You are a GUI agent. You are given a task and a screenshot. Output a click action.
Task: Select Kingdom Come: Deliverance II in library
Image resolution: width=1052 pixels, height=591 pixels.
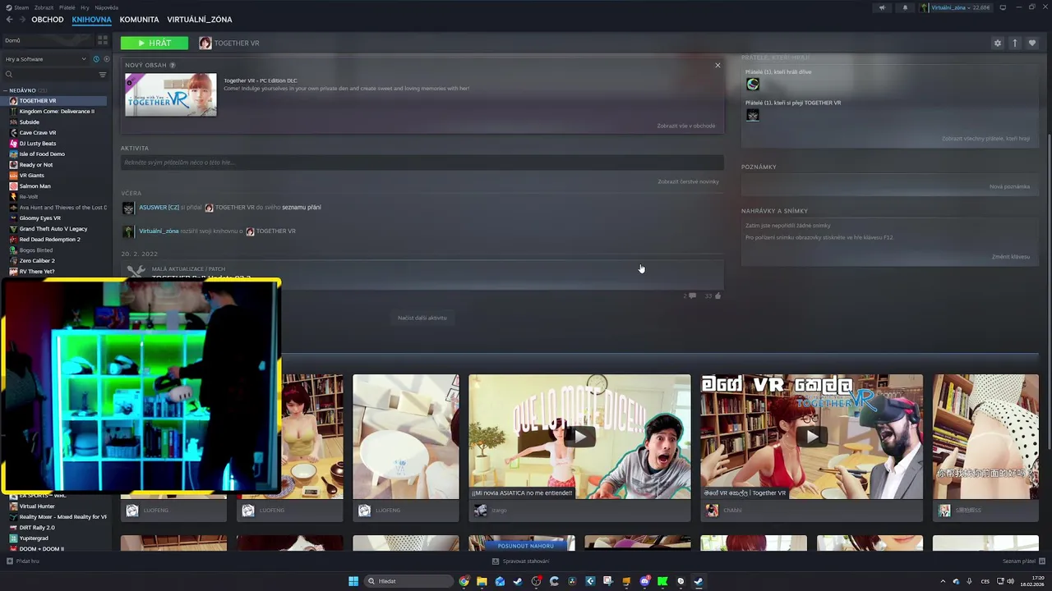(56, 111)
